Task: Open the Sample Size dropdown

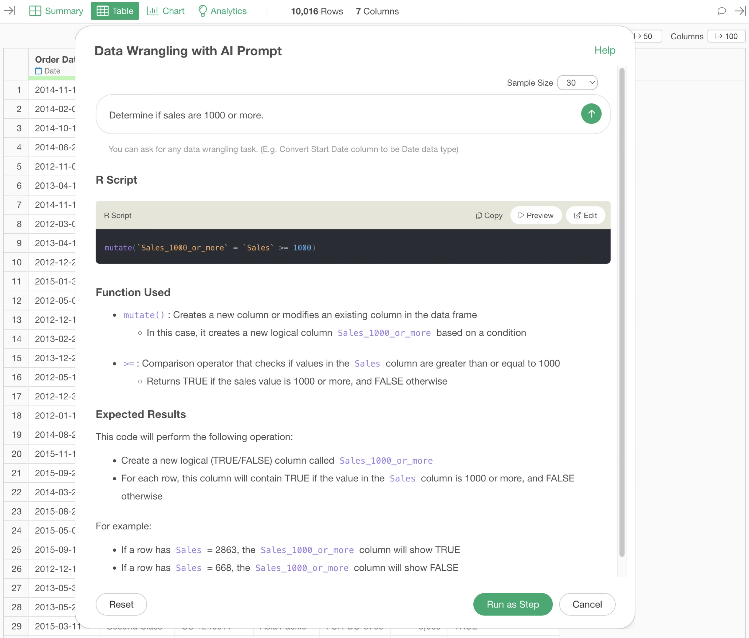Action: 577,83
